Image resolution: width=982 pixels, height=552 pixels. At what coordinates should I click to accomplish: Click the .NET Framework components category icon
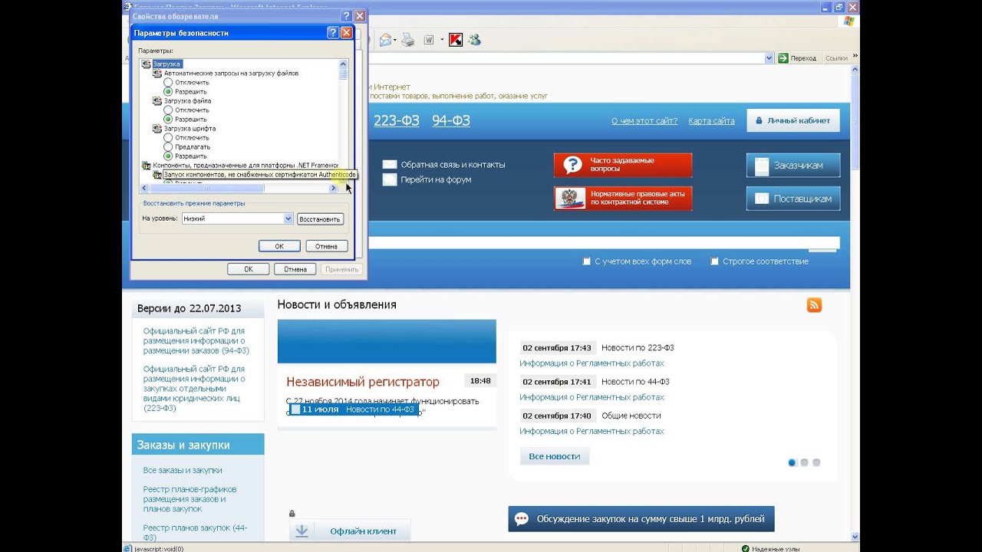tap(147, 166)
